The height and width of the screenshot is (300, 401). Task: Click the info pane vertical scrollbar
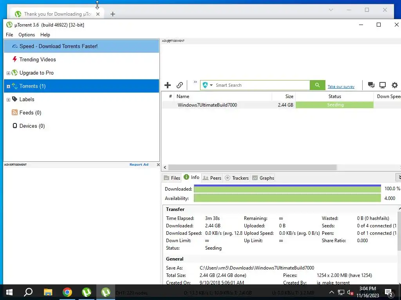pyautogui.click(x=399, y=232)
